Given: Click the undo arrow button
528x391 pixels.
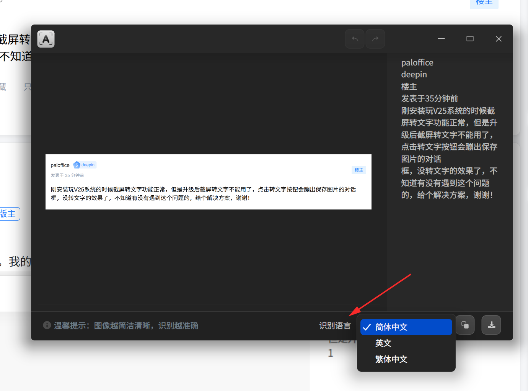Looking at the screenshot, I should pyautogui.click(x=355, y=39).
